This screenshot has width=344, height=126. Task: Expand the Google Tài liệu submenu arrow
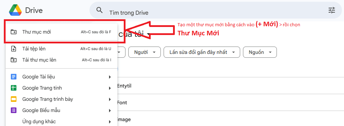[110, 77]
